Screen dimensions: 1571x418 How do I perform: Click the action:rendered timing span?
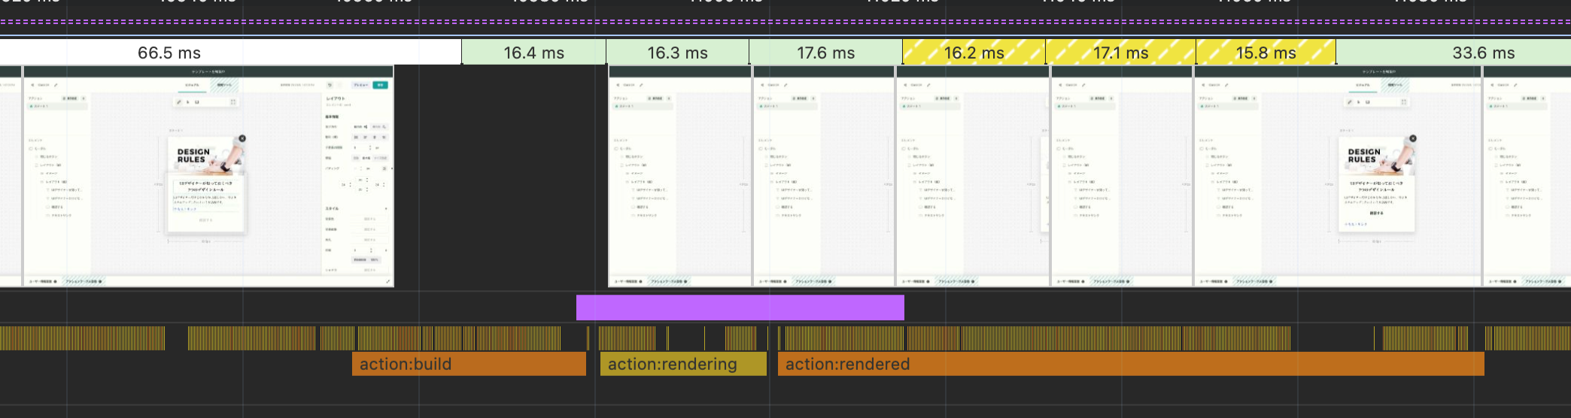(1130, 364)
